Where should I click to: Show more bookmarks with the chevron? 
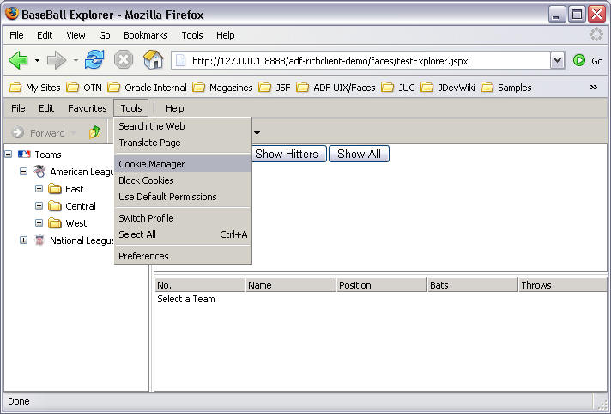coord(594,88)
